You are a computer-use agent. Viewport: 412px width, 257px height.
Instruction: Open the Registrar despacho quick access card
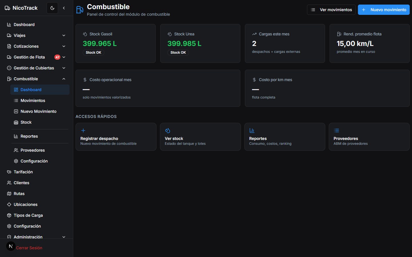point(116,137)
